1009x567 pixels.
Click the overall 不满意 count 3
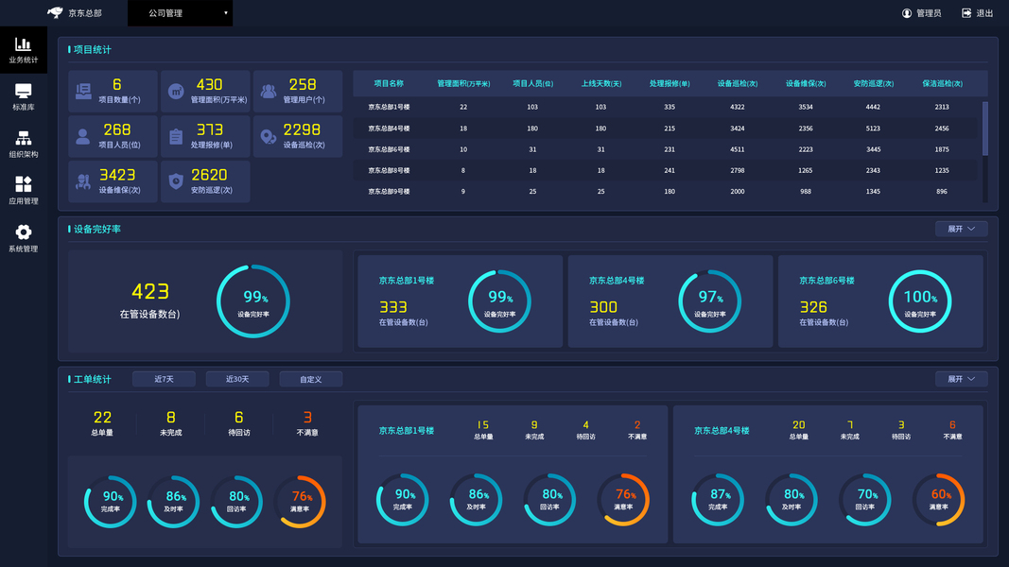307,417
